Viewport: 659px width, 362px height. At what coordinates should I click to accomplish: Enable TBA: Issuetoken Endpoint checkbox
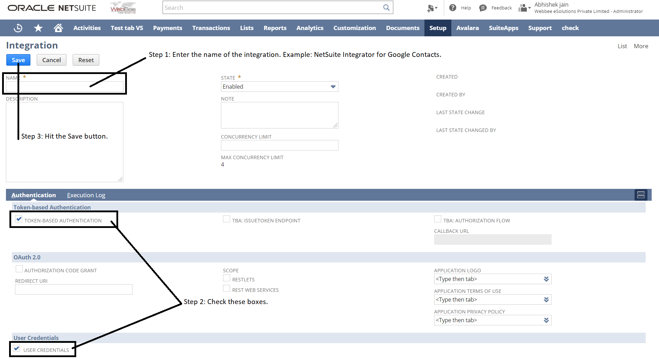(227, 219)
